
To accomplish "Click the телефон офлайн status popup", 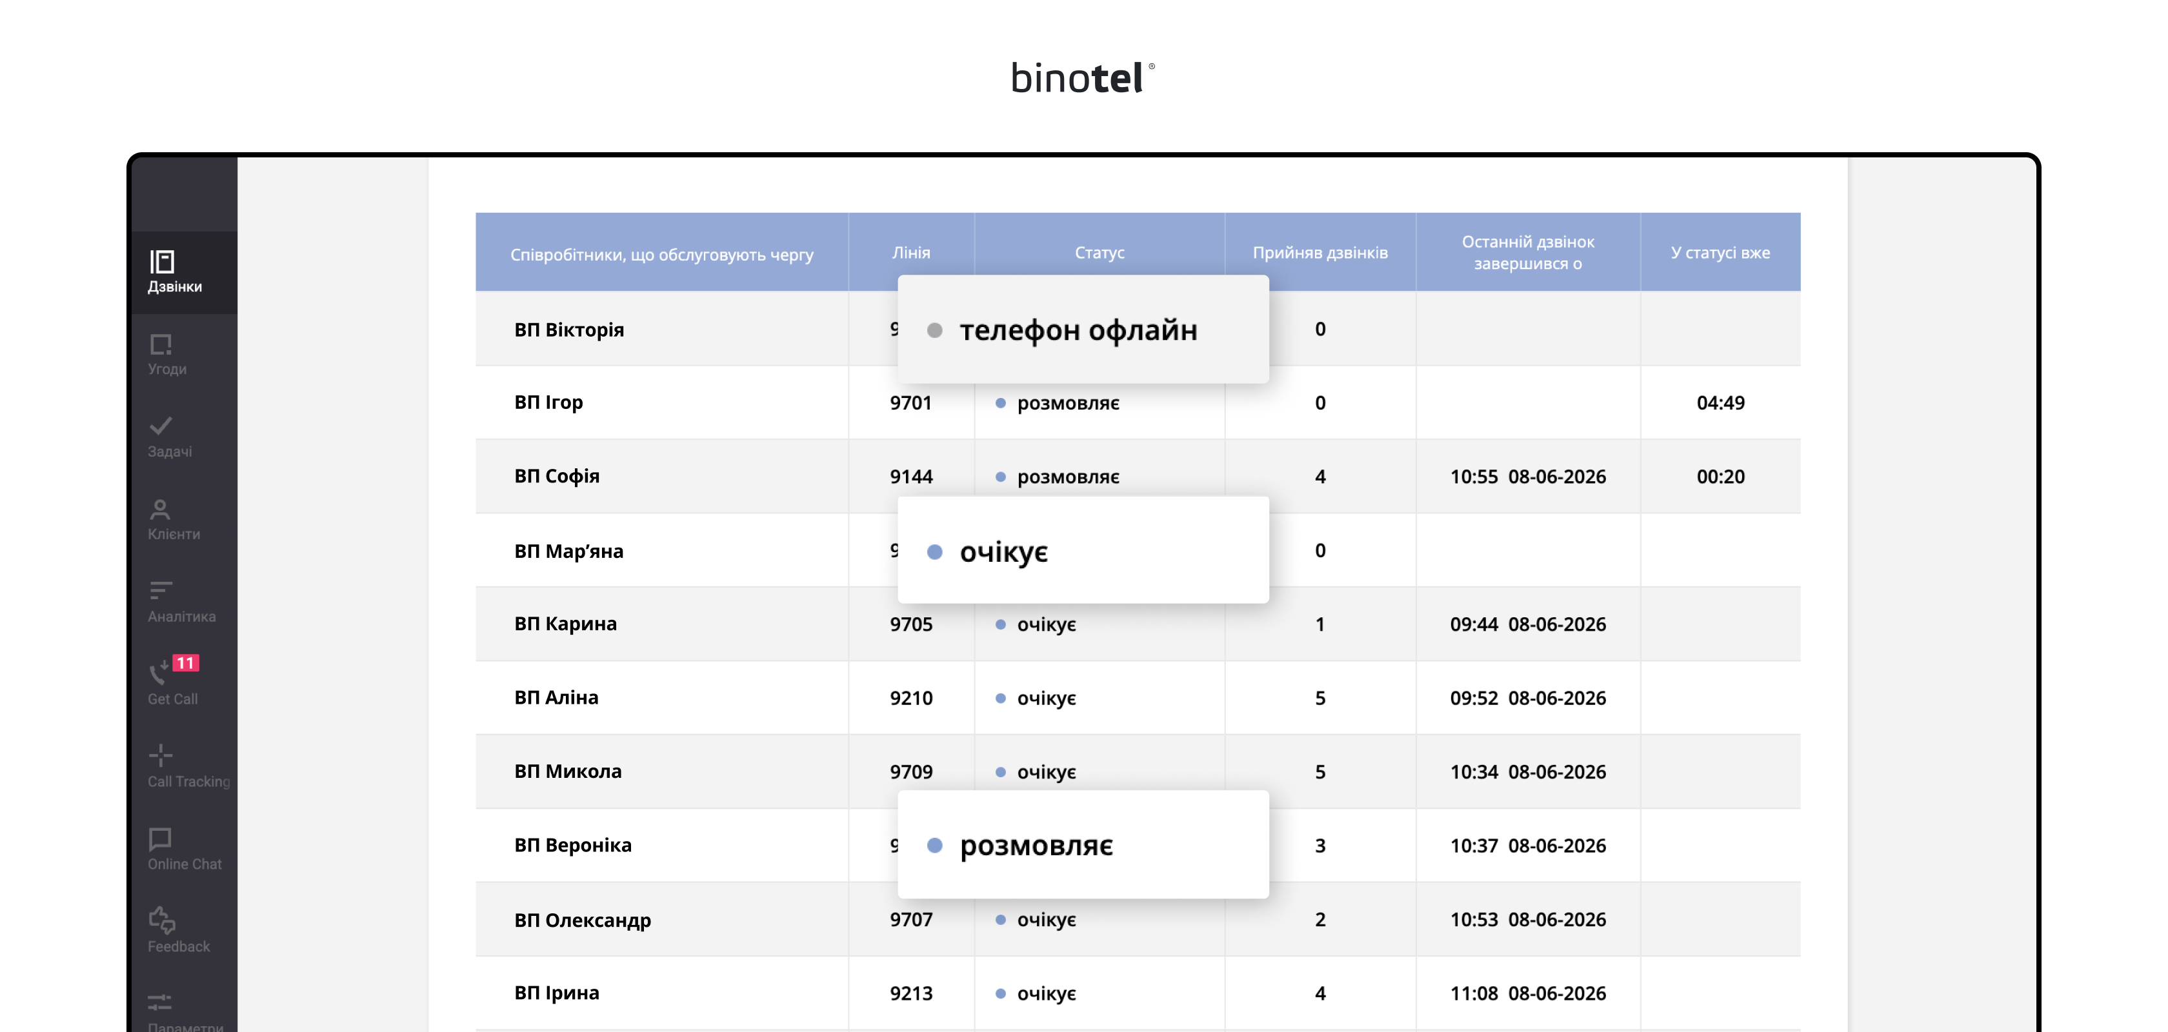I will click(x=1083, y=330).
